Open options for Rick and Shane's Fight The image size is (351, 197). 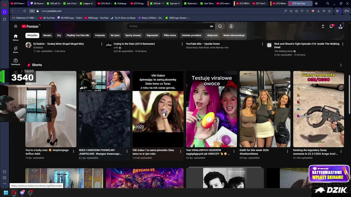point(342,44)
